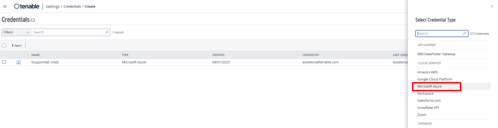Viewport: 498px width, 128px height.
Task: Check the tsupportlab credz row checkbox
Action: pyautogui.click(x=4, y=62)
